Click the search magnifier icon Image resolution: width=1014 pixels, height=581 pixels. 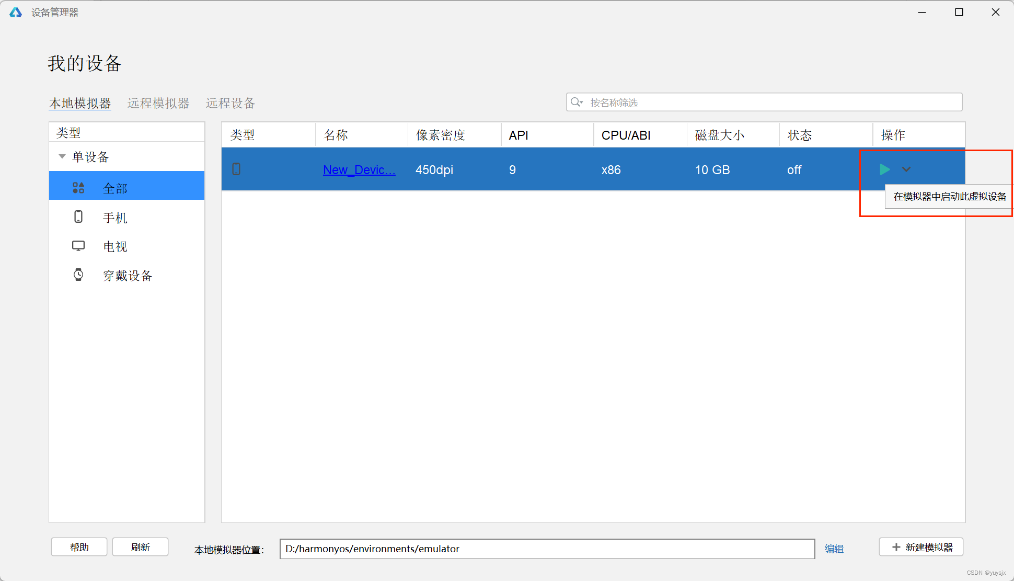tap(576, 102)
